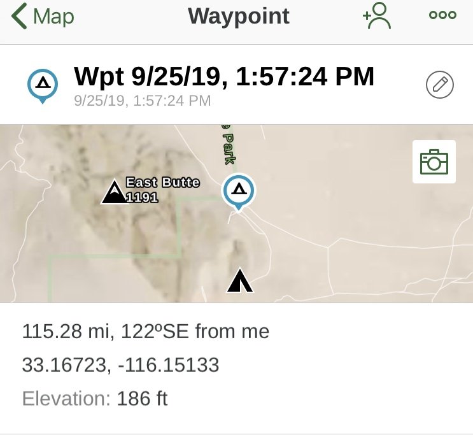
Task: Tap the Elevation 186 ft row
Action: [95, 399]
